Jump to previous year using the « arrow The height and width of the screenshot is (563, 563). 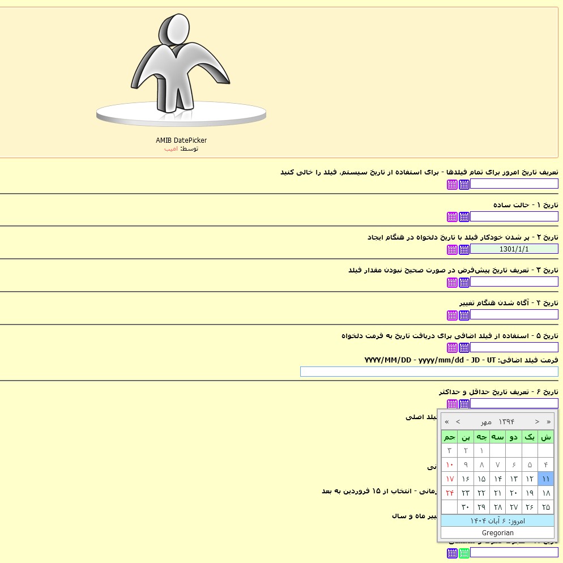point(446,421)
